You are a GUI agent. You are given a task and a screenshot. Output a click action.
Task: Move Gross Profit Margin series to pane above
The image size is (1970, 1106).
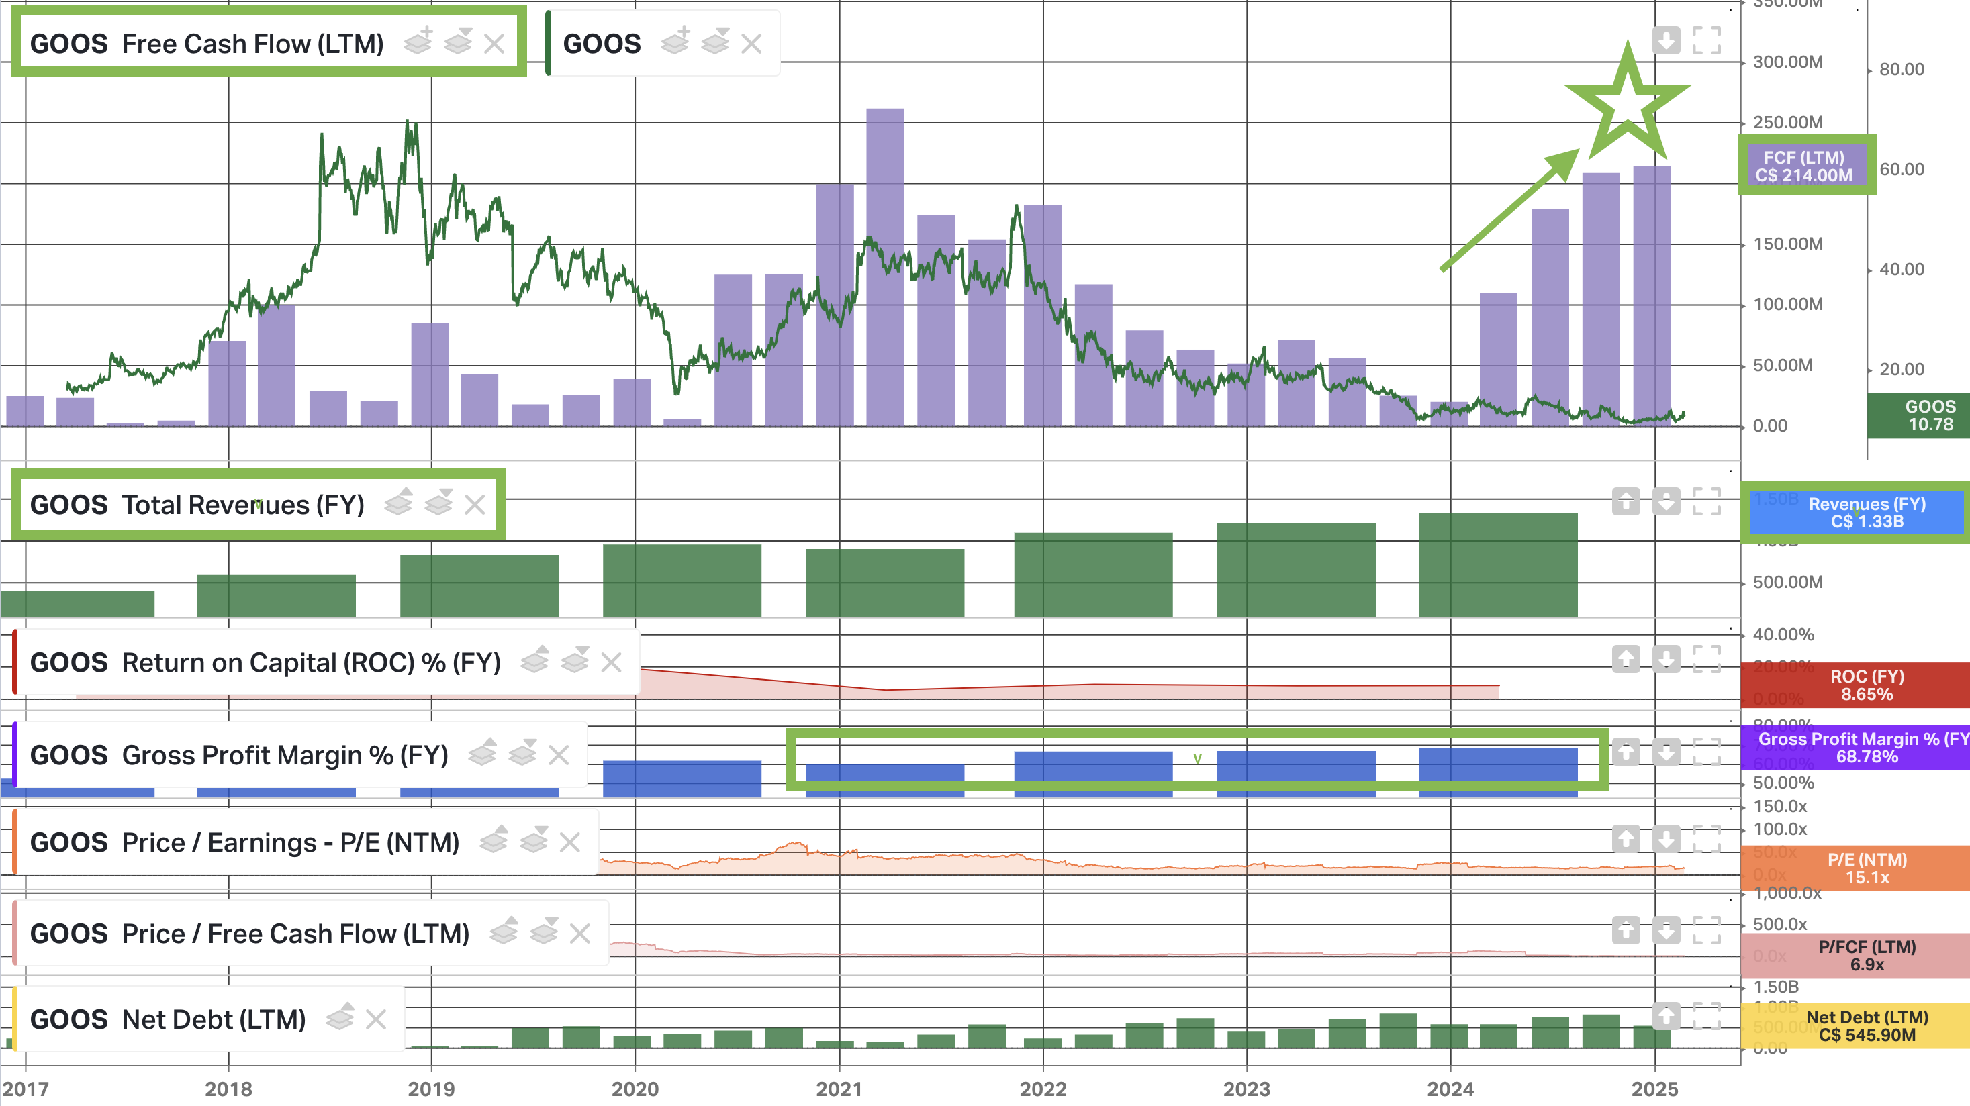[x=483, y=753]
